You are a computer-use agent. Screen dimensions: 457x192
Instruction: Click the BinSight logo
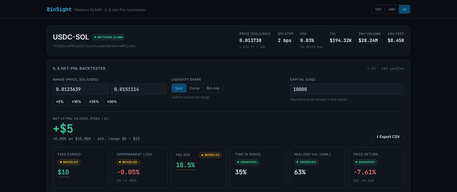point(59,9)
